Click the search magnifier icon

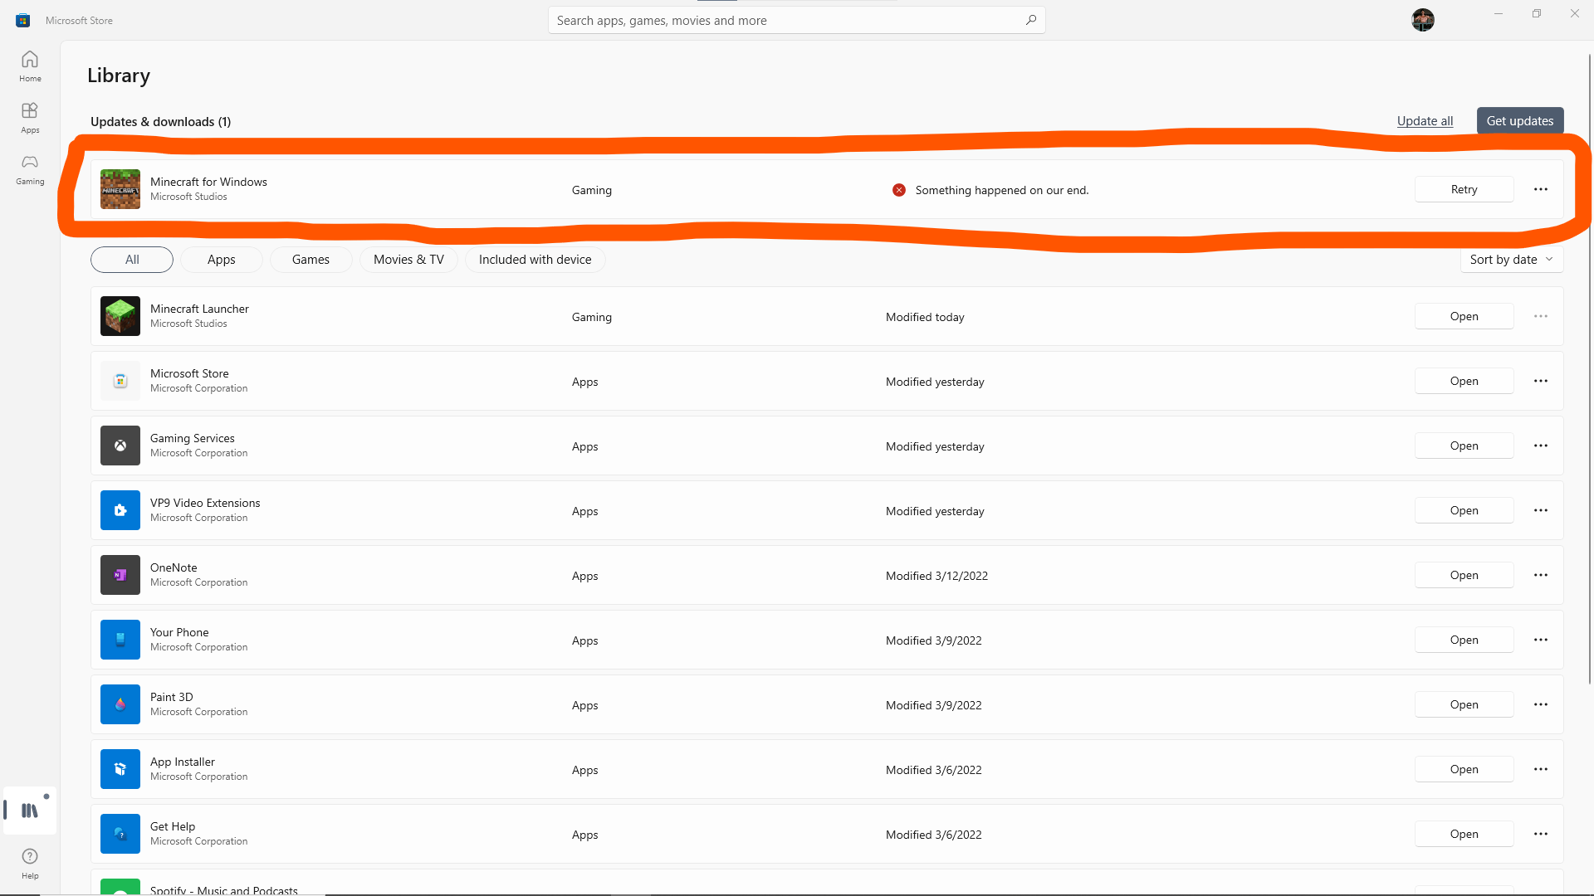pyautogui.click(x=1031, y=20)
